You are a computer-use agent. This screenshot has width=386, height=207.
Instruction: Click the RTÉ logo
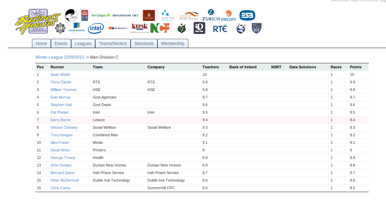[x=220, y=29]
